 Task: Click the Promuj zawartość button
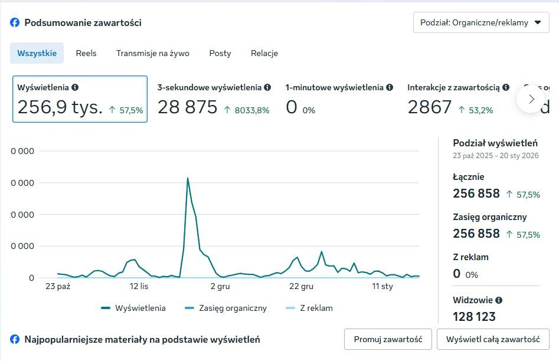coord(388,339)
